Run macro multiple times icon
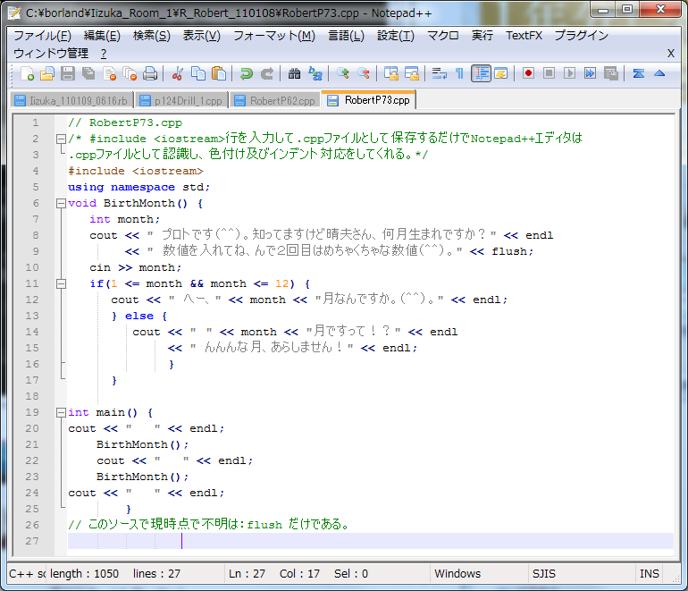This screenshot has height=591, width=688. point(590,73)
